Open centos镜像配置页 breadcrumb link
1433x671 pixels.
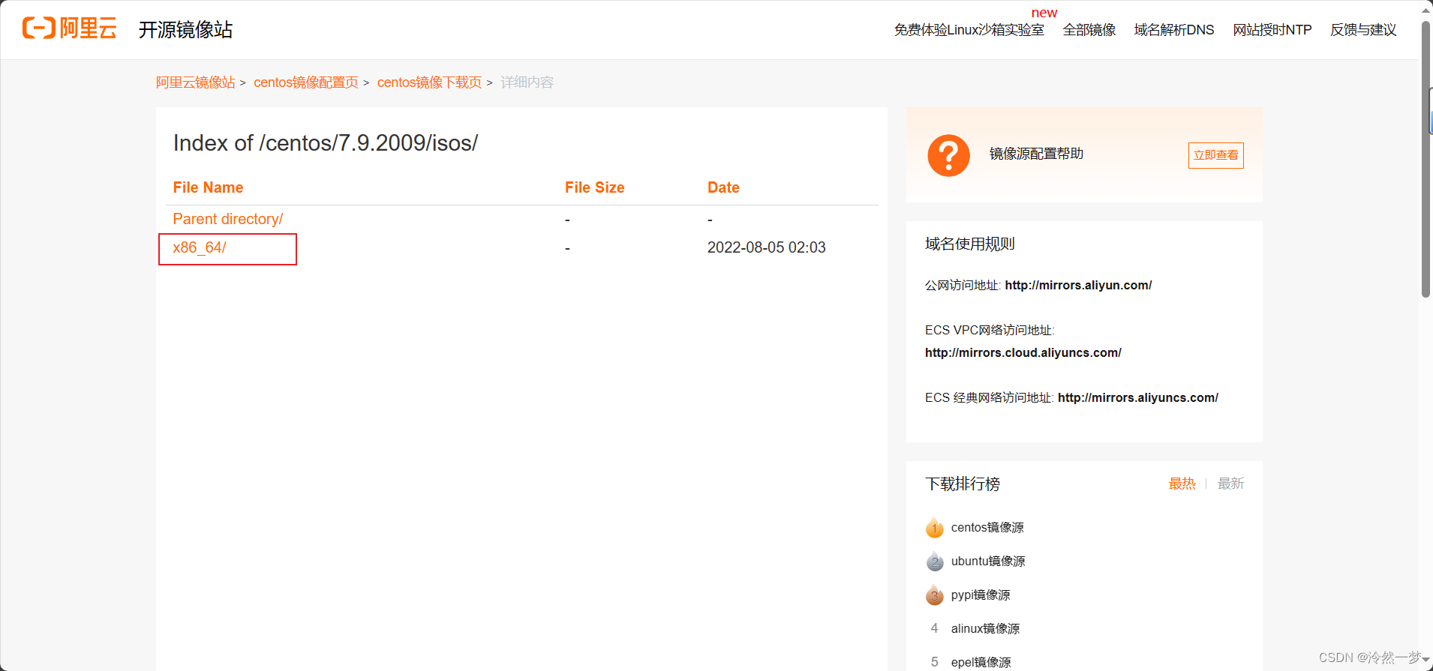[x=305, y=82]
